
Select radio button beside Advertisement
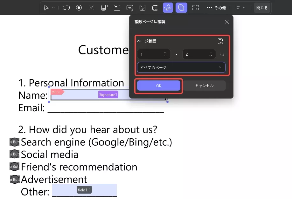point(15,179)
